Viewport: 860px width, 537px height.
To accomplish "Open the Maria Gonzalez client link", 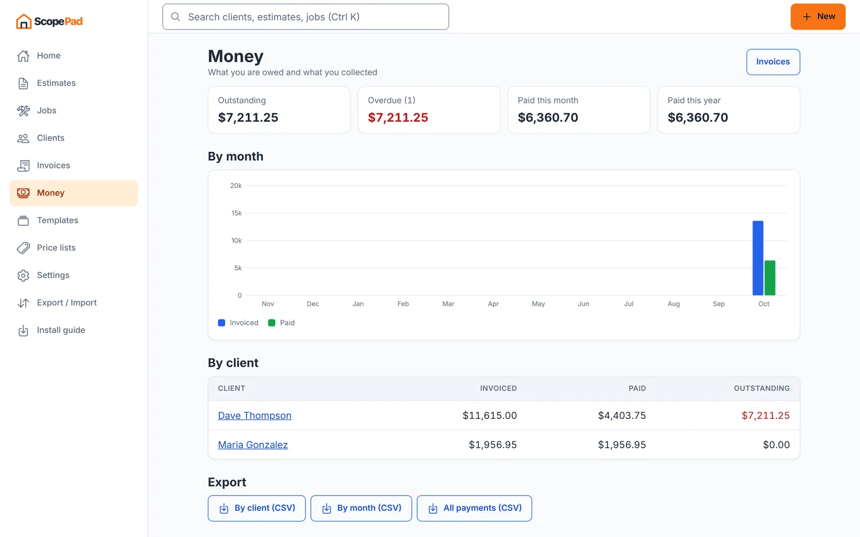I will click(253, 445).
